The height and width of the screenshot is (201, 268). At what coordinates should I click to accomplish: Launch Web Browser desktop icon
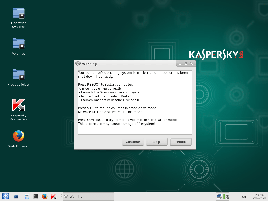19,139
